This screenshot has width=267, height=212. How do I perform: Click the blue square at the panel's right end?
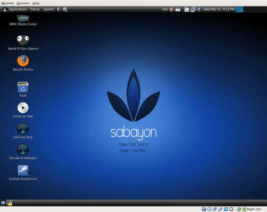(x=239, y=10)
